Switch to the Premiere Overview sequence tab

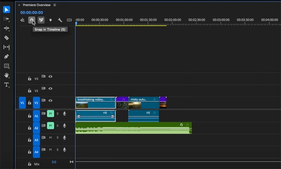36,5
